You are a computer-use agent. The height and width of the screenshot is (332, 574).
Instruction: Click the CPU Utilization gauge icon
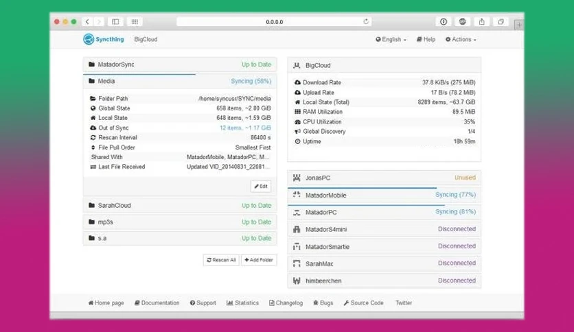(297, 122)
